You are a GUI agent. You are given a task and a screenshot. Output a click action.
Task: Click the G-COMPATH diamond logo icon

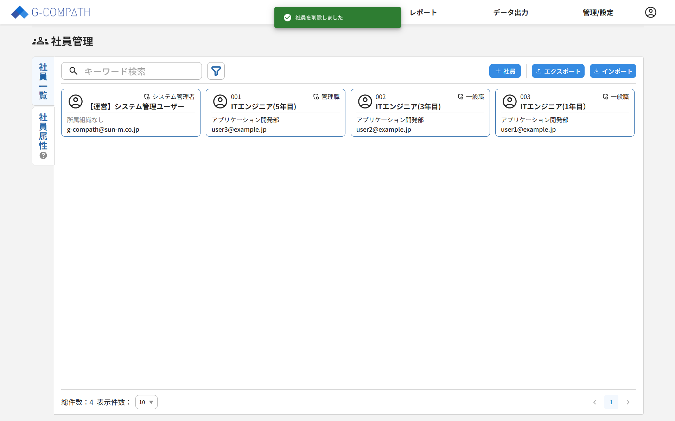pos(20,12)
